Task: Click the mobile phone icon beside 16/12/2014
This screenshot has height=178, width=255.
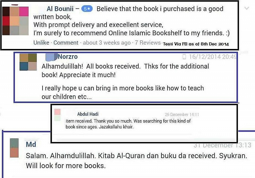Action: tap(184, 57)
